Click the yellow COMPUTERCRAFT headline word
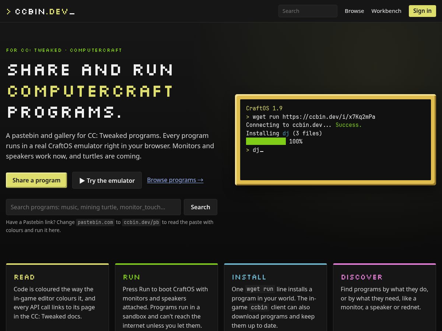442x331 pixels. [90, 91]
